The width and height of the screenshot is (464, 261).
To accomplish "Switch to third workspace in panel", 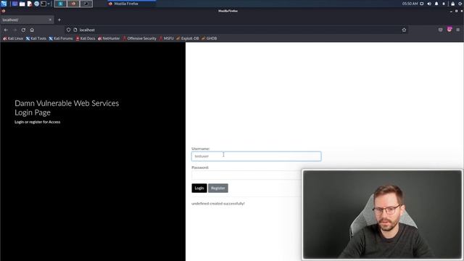I will coord(86,4).
